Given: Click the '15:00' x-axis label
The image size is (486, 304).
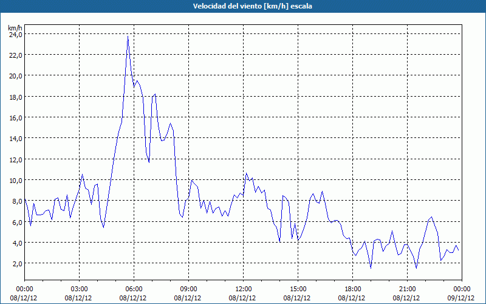Looking at the screenshot, I should tap(298, 289).
